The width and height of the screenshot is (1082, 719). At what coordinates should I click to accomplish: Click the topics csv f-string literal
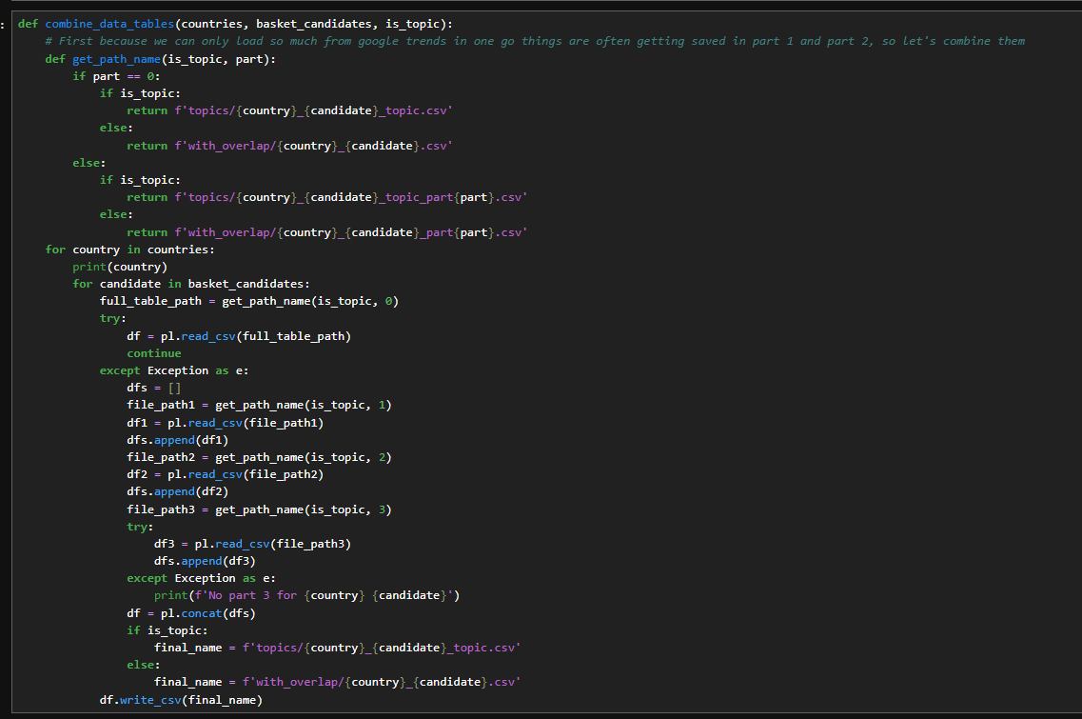pyautogui.click(x=314, y=110)
